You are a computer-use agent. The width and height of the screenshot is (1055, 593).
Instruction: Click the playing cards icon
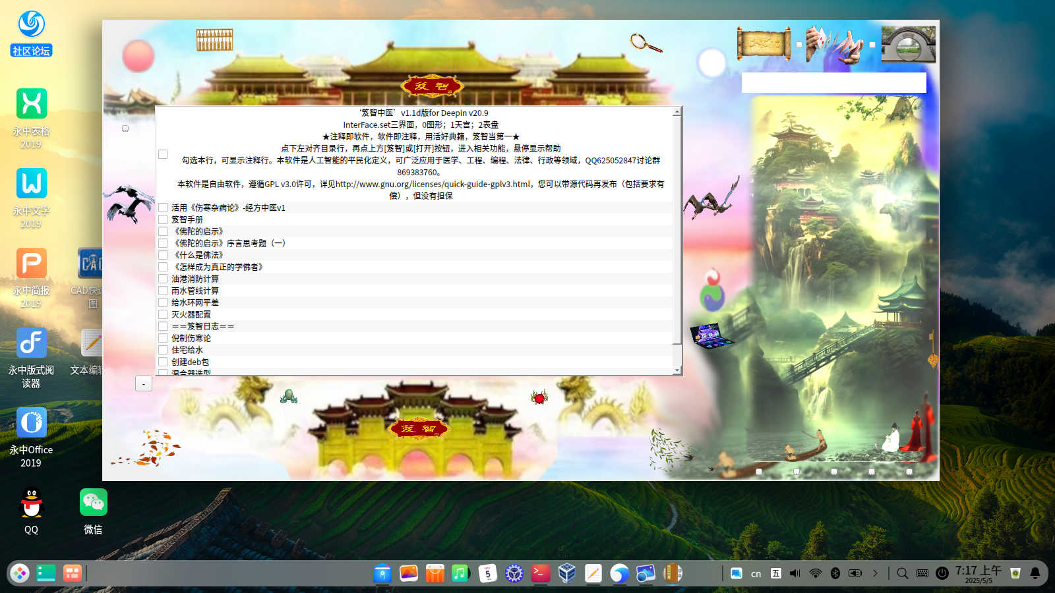pos(835,45)
